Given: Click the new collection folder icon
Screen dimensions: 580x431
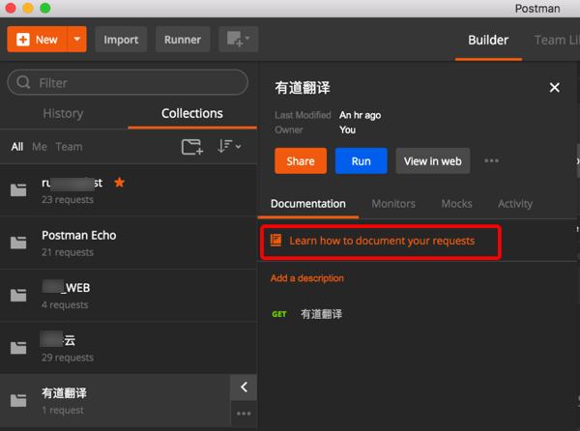Looking at the screenshot, I should [x=192, y=147].
